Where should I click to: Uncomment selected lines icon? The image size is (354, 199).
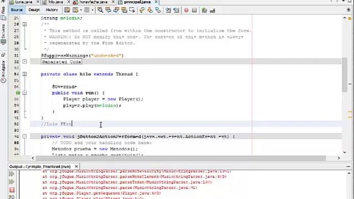[x=212, y=10]
